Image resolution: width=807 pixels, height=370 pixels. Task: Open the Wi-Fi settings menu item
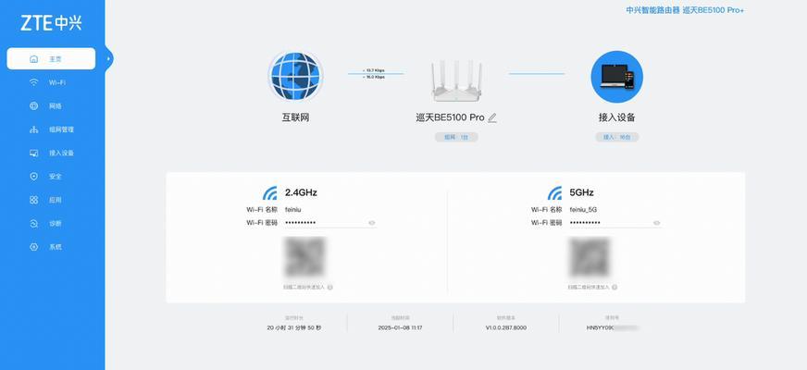coord(51,82)
